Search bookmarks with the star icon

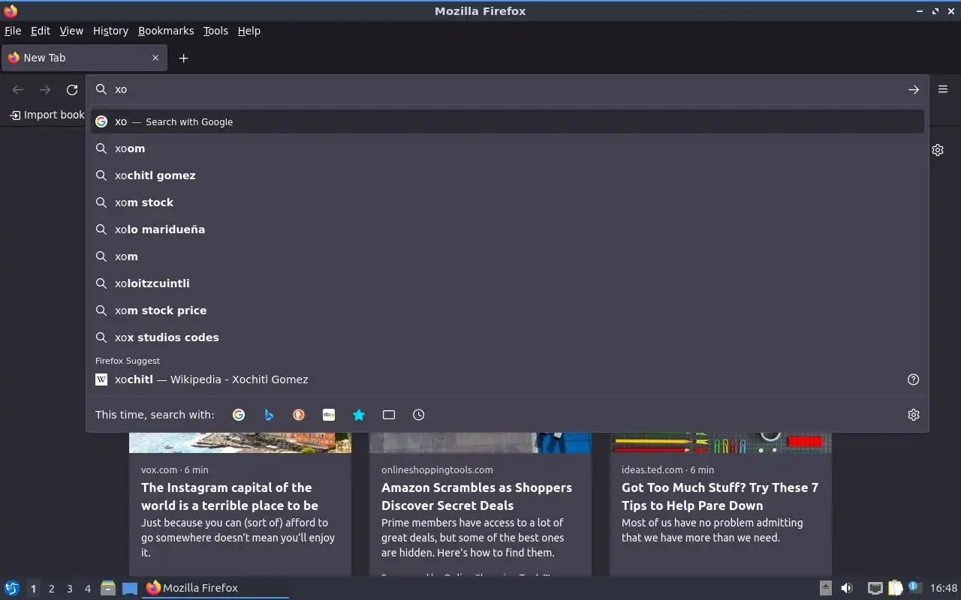[359, 415]
